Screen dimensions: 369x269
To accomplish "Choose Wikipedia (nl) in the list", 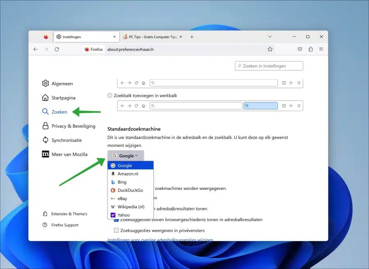I will 131,207.
